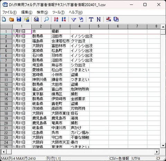Sort ascending with the A-Z icon
The height and width of the screenshot is (161, 166).
[56, 19]
